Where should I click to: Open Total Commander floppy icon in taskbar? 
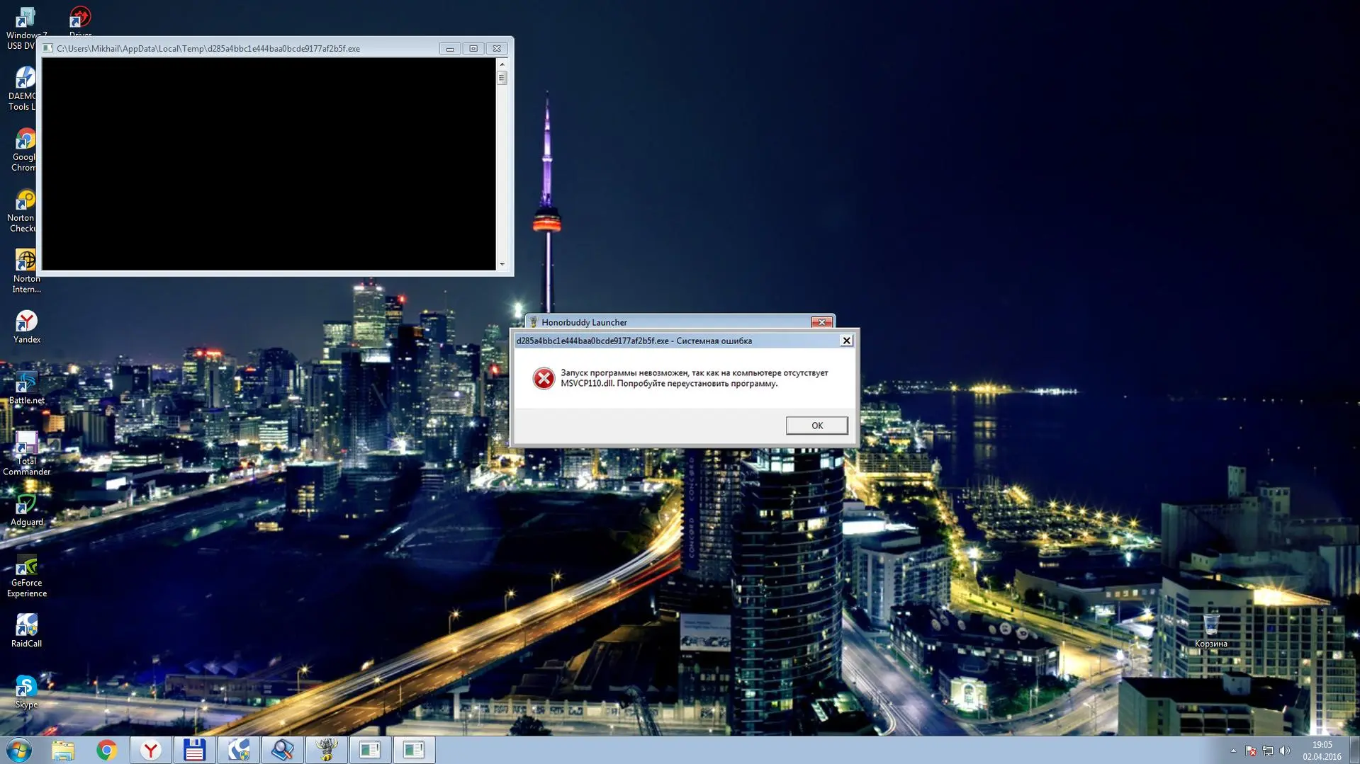[194, 750]
